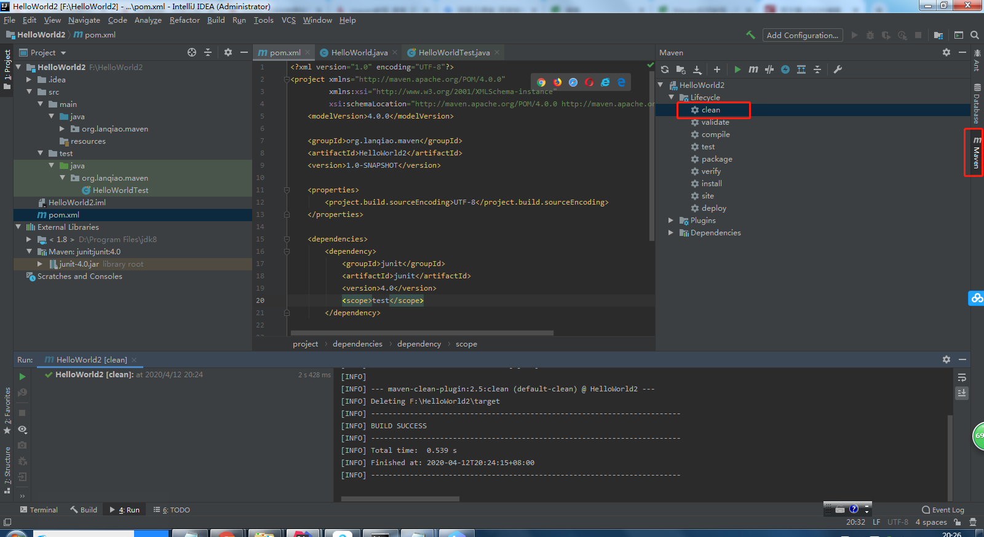Toggle the Maven side tool window tab

point(977,152)
